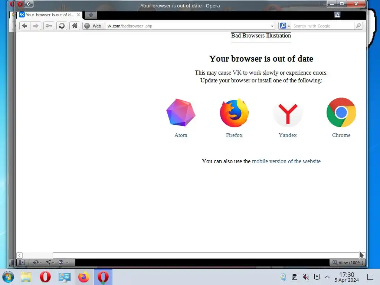This screenshot has height=285, width=380.
Task: Open the View (100%) zoom control
Action: [x=347, y=262]
